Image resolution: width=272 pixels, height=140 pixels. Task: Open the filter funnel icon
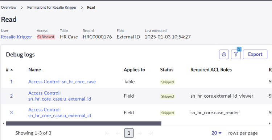click(x=236, y=54)
